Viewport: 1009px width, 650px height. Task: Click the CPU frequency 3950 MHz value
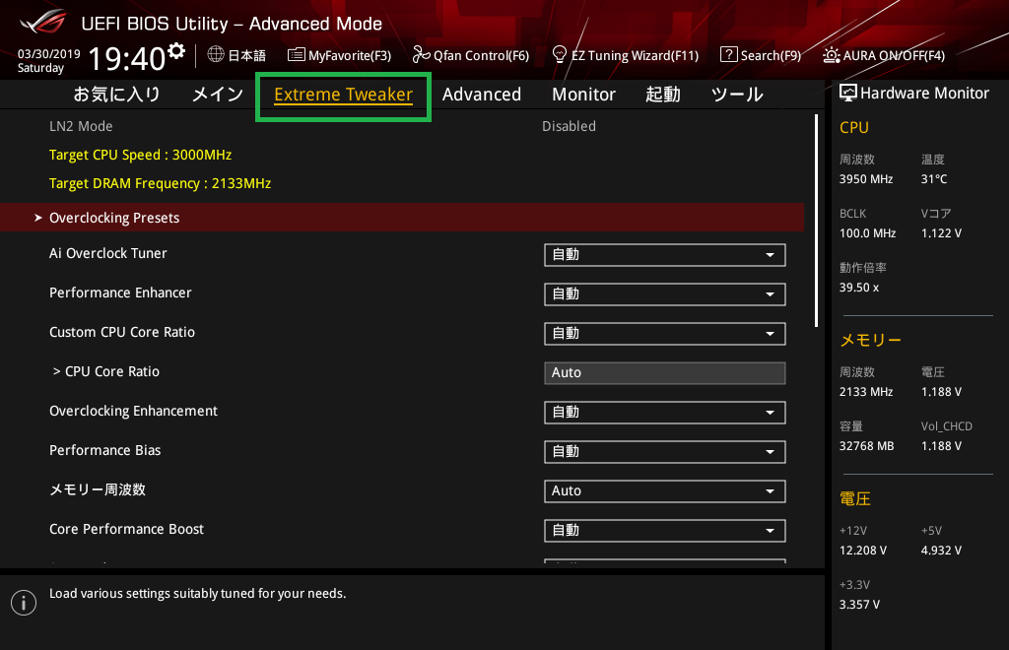click(866, 179)
